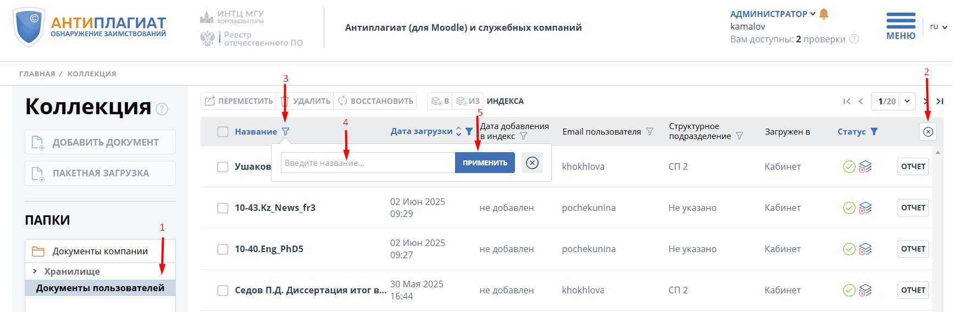Click help question mark beside Коллекция title
This screenshot has height=312, width=953.
[162, 109]
